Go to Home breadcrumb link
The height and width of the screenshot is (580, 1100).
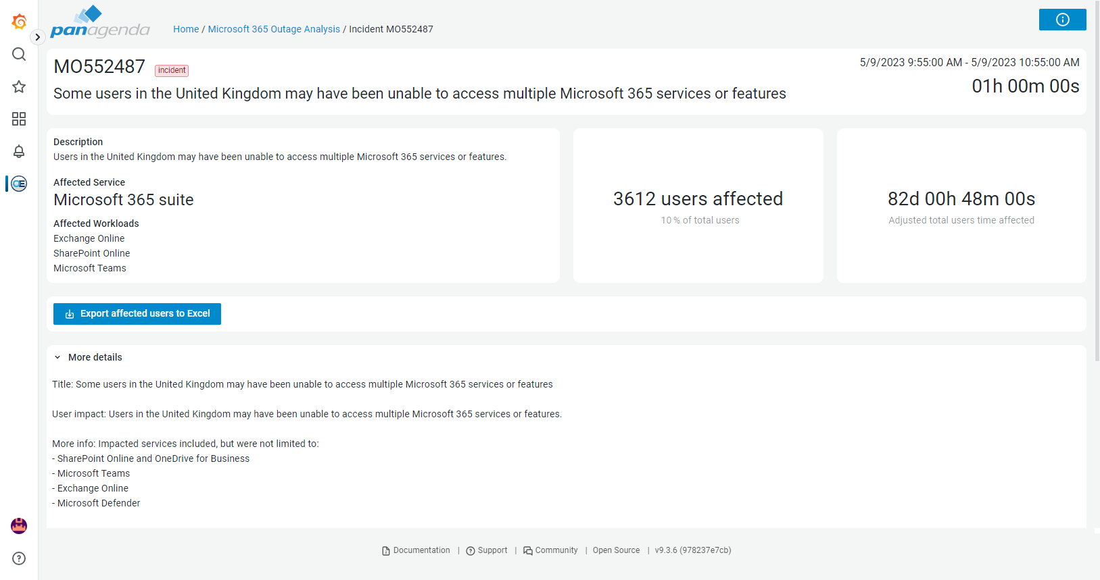pos(186,29)
